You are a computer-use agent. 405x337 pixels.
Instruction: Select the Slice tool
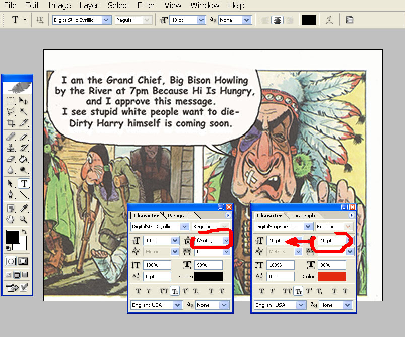(x=24, y=123)
